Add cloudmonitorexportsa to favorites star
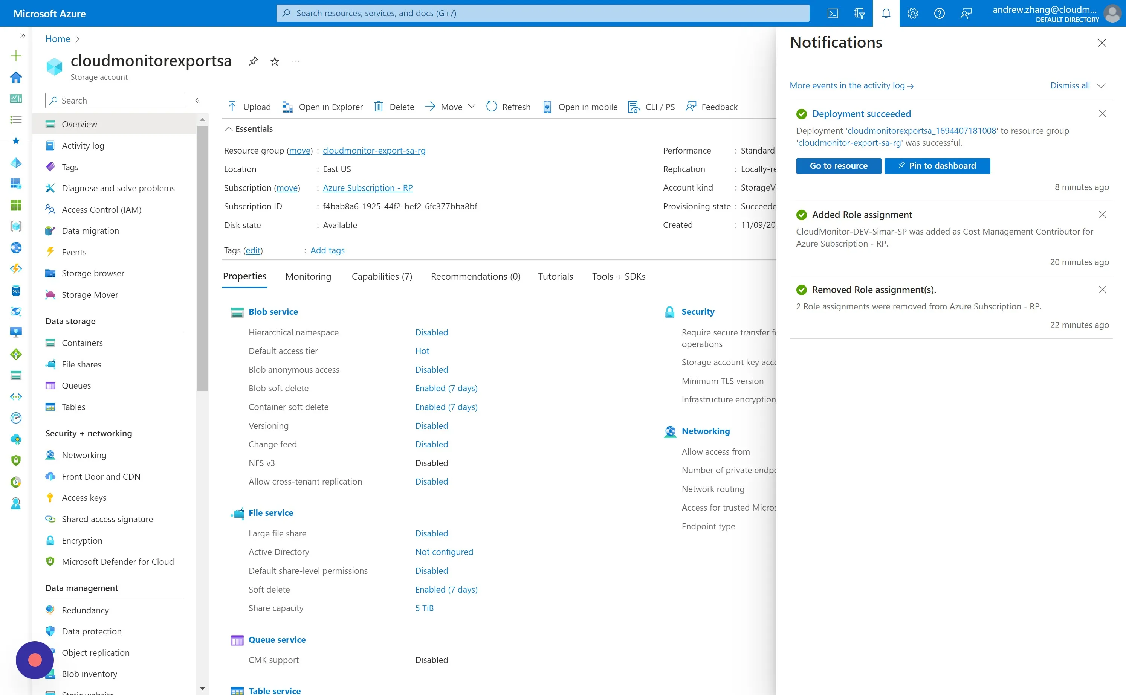This screenshot has height=695, width=1126. (x=275, y=61)
